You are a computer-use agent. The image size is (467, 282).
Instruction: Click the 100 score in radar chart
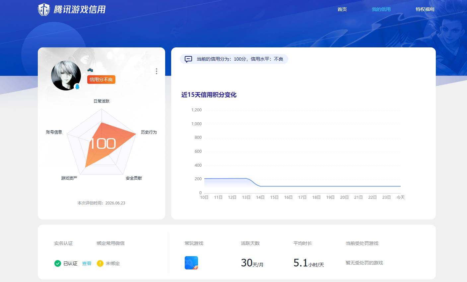(102, 143)
